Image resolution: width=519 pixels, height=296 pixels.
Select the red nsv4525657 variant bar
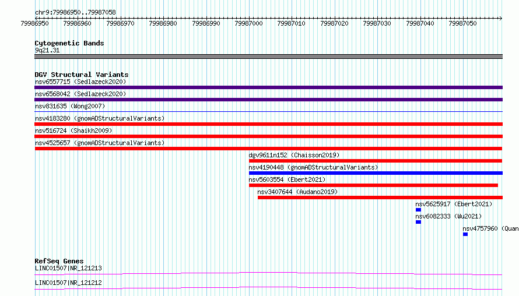tap(268, 149)
